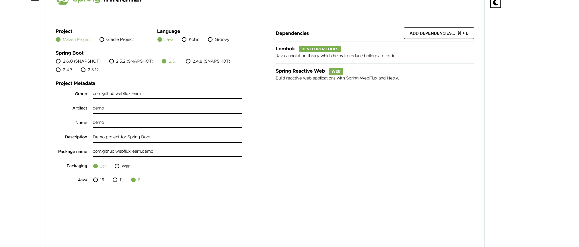
Task: Select Spring Boot 2.4.7 version
Action: [64, 70]
